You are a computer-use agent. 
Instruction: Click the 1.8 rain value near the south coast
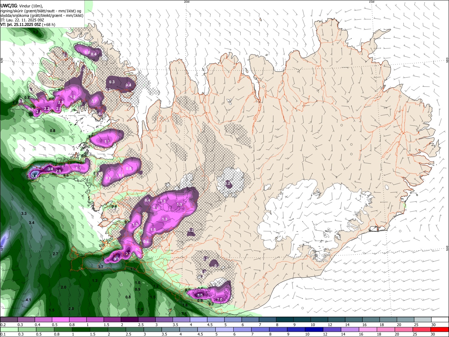[185, 305]
